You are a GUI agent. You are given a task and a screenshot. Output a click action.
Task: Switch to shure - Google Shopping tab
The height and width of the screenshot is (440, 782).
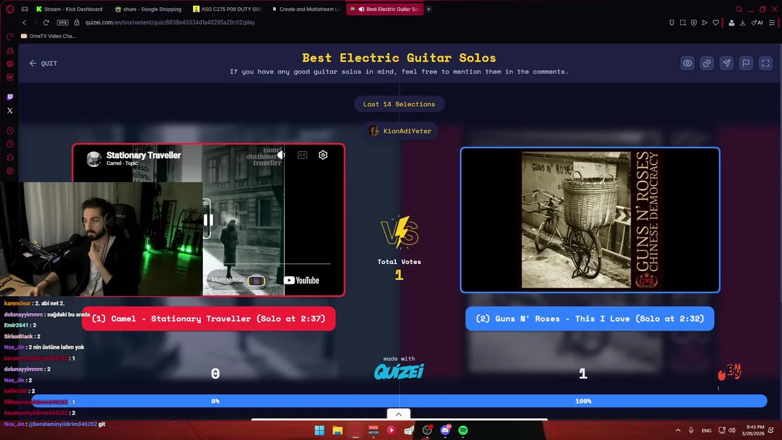[x=147, y=9]
